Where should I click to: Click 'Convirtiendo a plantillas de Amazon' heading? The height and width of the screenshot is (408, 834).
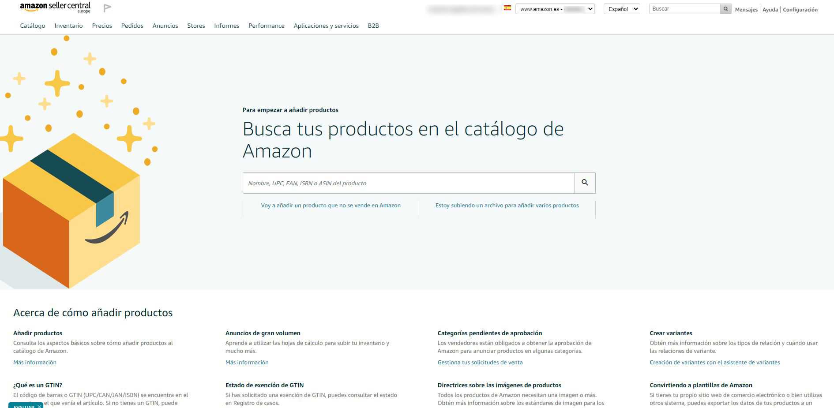701,385
